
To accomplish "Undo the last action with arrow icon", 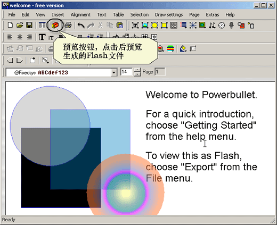I will (x=81, y=26).
